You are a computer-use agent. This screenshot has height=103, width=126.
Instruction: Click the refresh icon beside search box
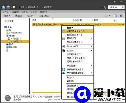click(x=105, y=7)
